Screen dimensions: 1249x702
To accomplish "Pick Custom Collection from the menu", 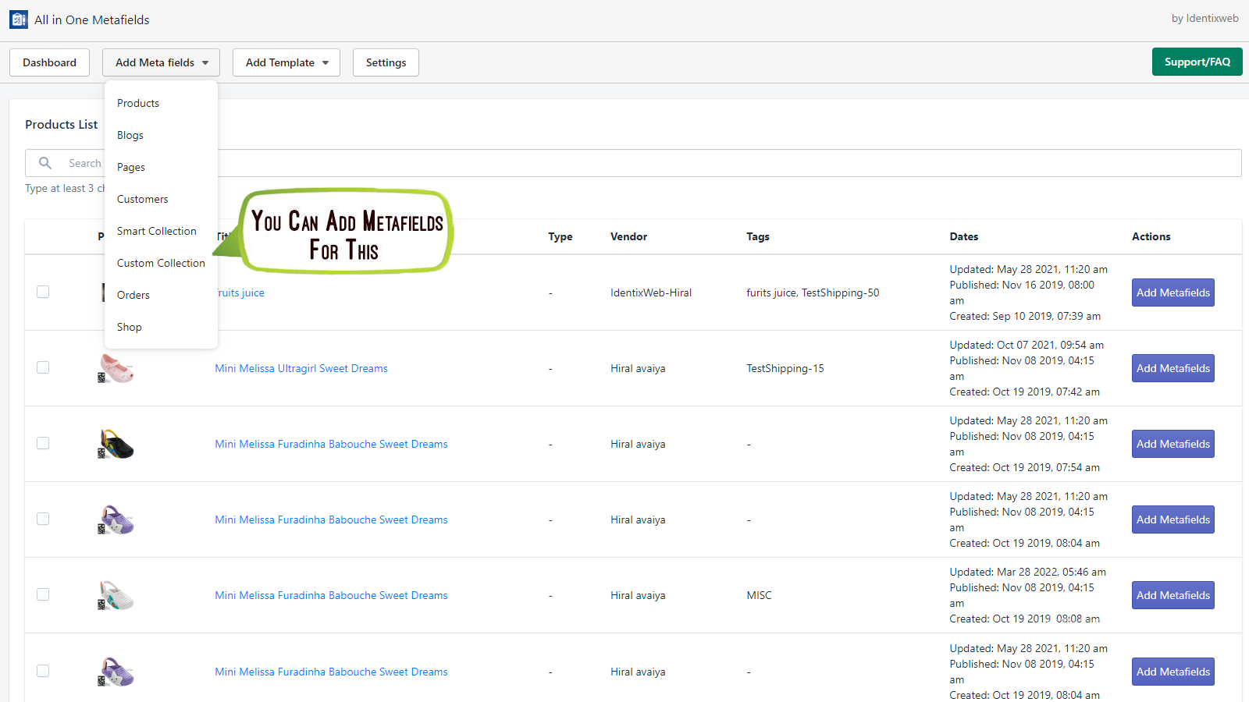I will tap(161, 263).
